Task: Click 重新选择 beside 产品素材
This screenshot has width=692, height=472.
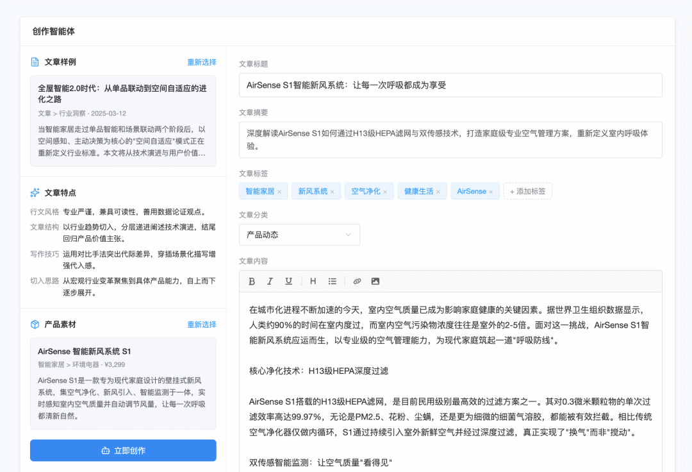Action: tap(202, 324)
